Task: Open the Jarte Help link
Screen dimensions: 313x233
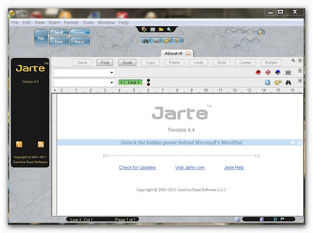Action: (x=234, y=168)
